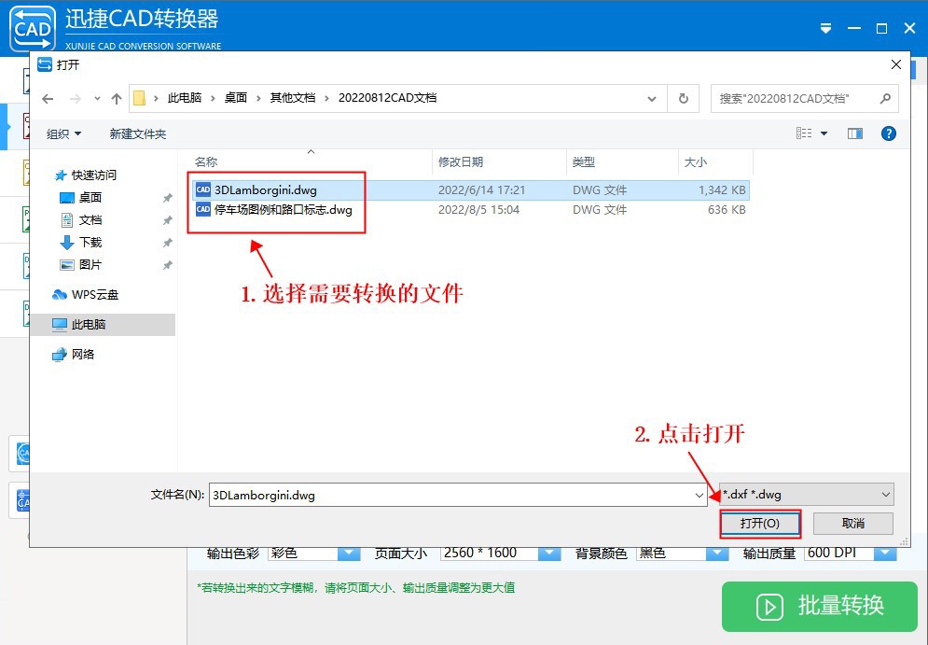Go up one folder level
Image resolution: width=928 pixels, height=645 pixels.
point(116,97)
